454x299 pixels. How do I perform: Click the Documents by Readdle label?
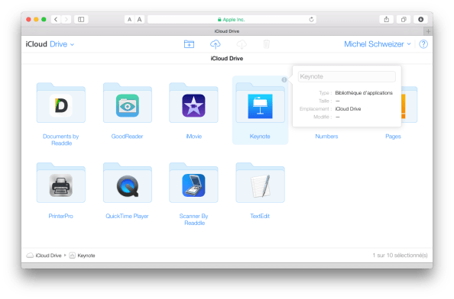click(61, 140)
